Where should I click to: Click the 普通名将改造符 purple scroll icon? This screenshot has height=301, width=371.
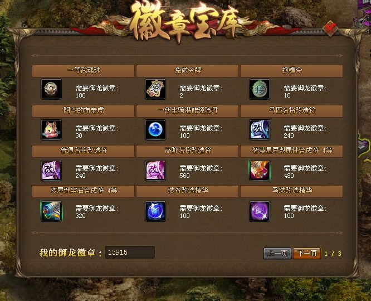coord(51,170)
